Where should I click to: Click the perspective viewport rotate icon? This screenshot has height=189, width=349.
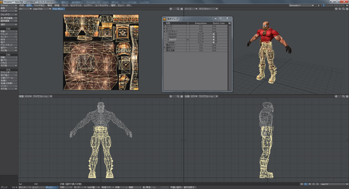340,9
